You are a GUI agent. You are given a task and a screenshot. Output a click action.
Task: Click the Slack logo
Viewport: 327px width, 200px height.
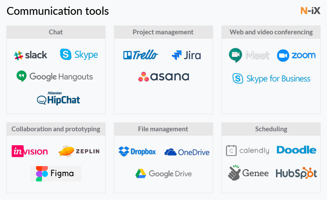tap(31, 55)
